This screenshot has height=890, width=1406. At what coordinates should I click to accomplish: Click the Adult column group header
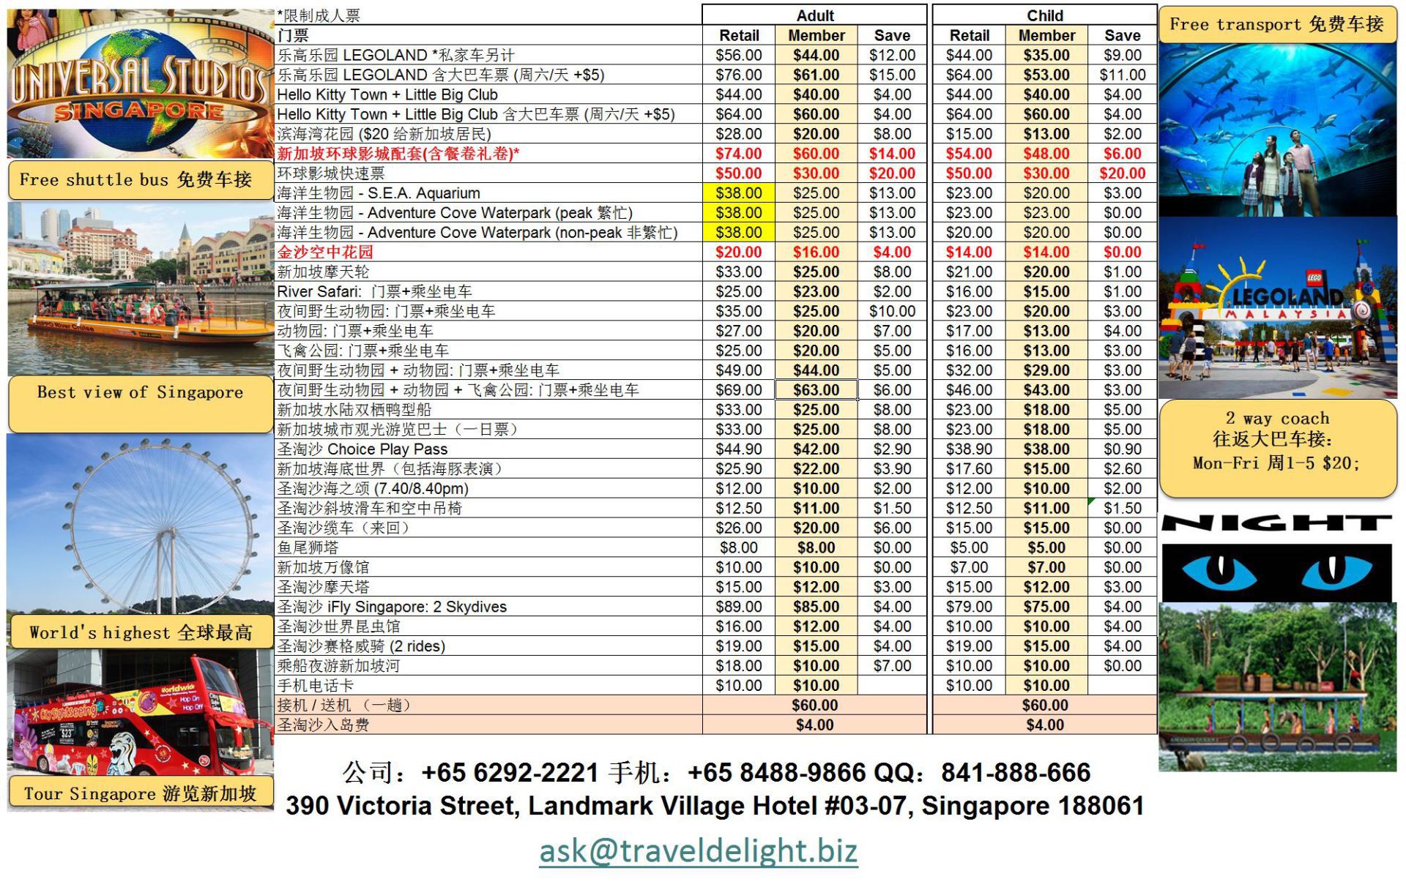coord(814,15)
